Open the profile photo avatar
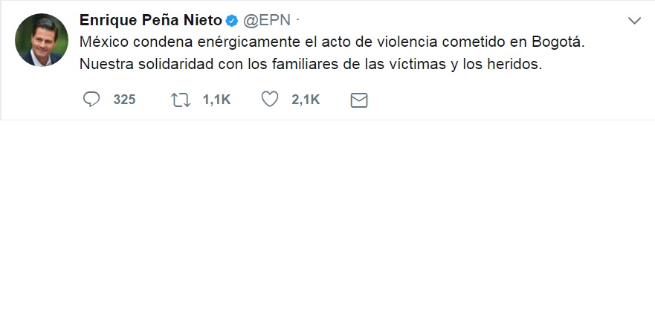Image resolution: width=655 pixels, height=318 pixels. point(42,40)
